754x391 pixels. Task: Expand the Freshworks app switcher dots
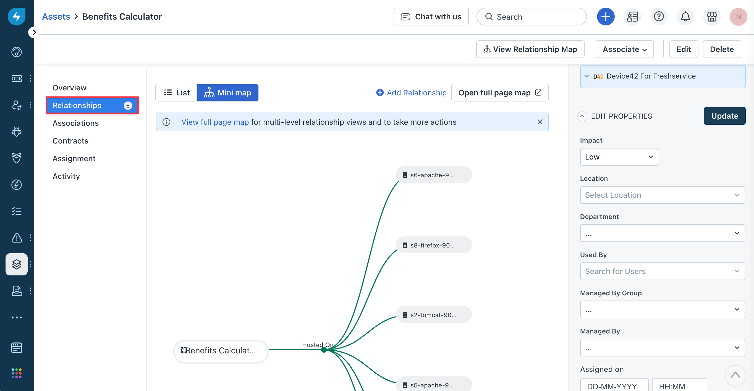[17, 373]
